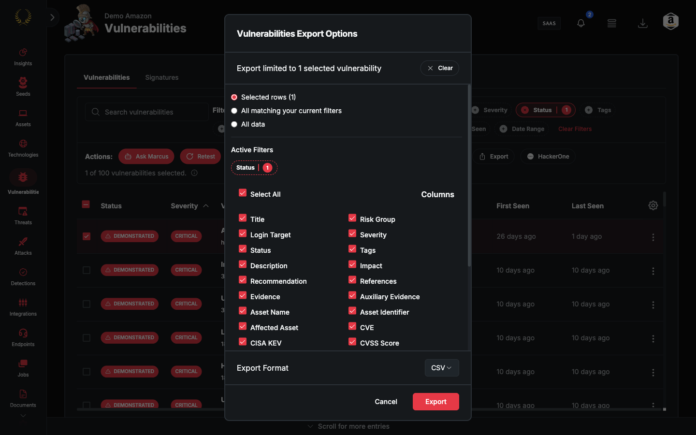Open Endpoints in sidebar
The image size is (696, 435).
tap(23, 338)
